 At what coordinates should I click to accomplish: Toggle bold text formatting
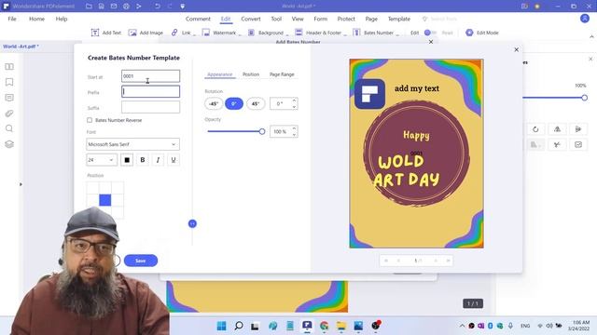[143, 160]
